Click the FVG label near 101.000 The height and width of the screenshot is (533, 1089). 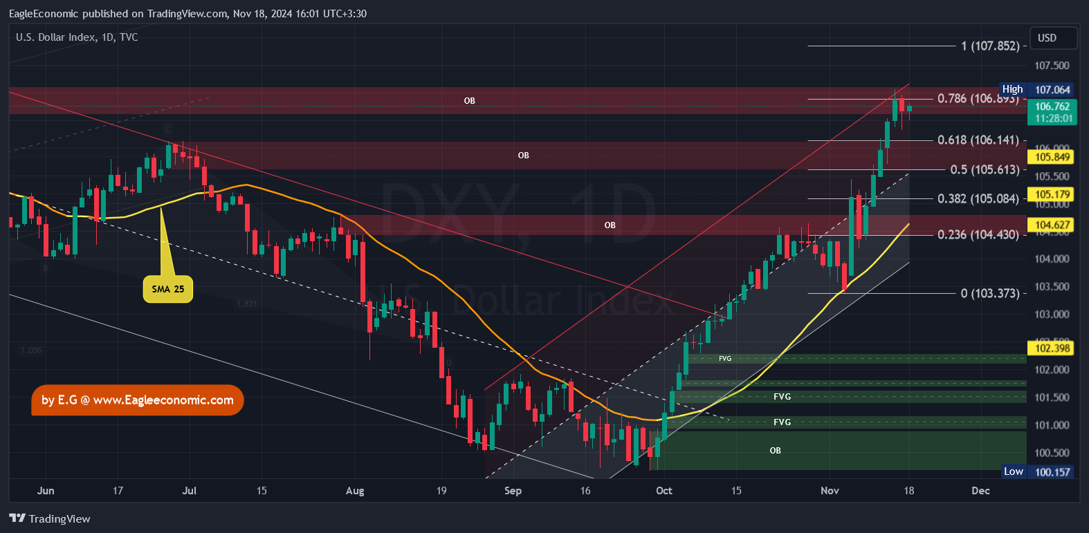click(x=783, y=422)
